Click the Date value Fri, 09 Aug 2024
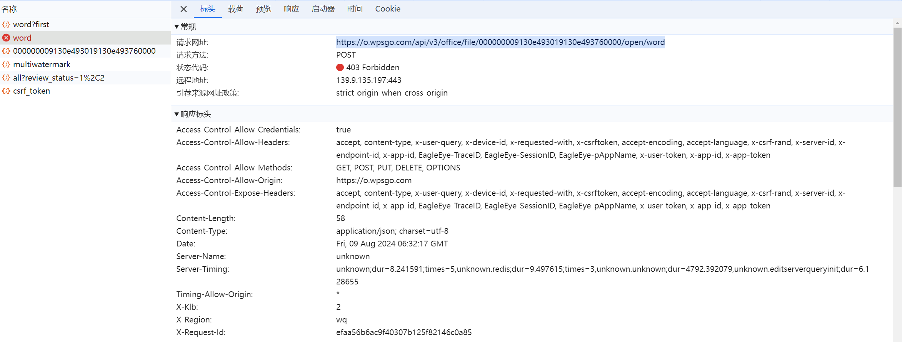Viewport: 902px width, 342px height. pos(392,244)
